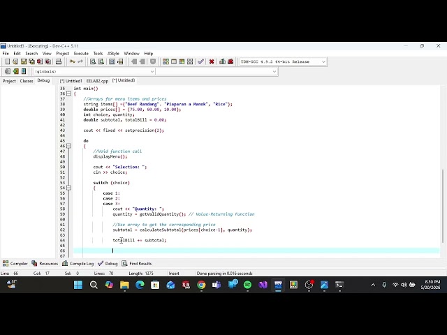Collapse the switch block fold at line 54
The image size is (447, 335).
pyautogui.click(x=68, y=188)
